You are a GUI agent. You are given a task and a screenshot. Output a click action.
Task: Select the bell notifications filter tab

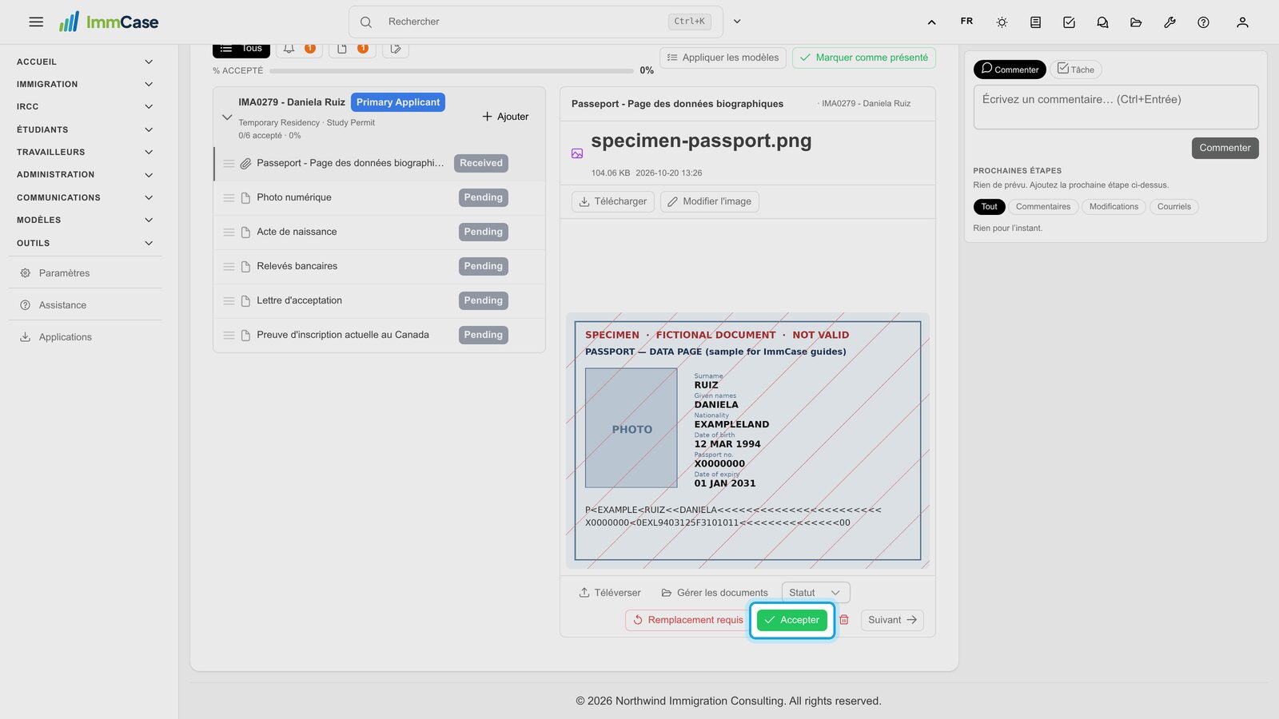tap(299, 49)
